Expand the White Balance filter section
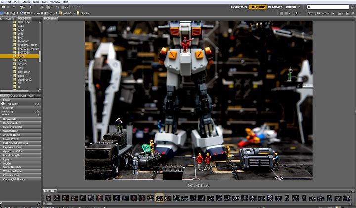 (20, 171)
